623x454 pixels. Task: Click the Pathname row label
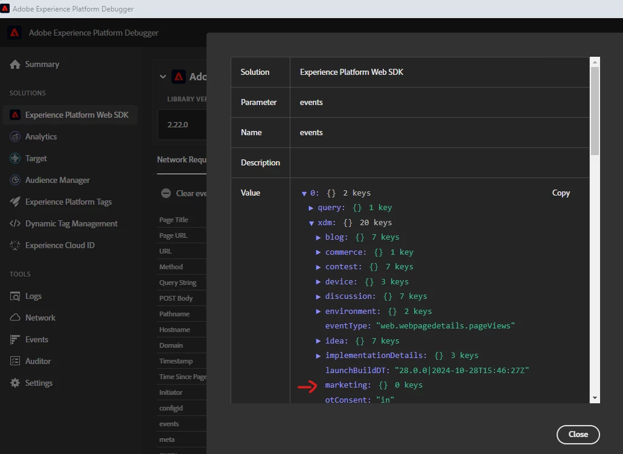(x=174, y=314)
